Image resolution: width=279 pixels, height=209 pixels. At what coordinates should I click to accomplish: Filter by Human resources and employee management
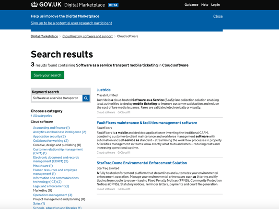(55, 172)
